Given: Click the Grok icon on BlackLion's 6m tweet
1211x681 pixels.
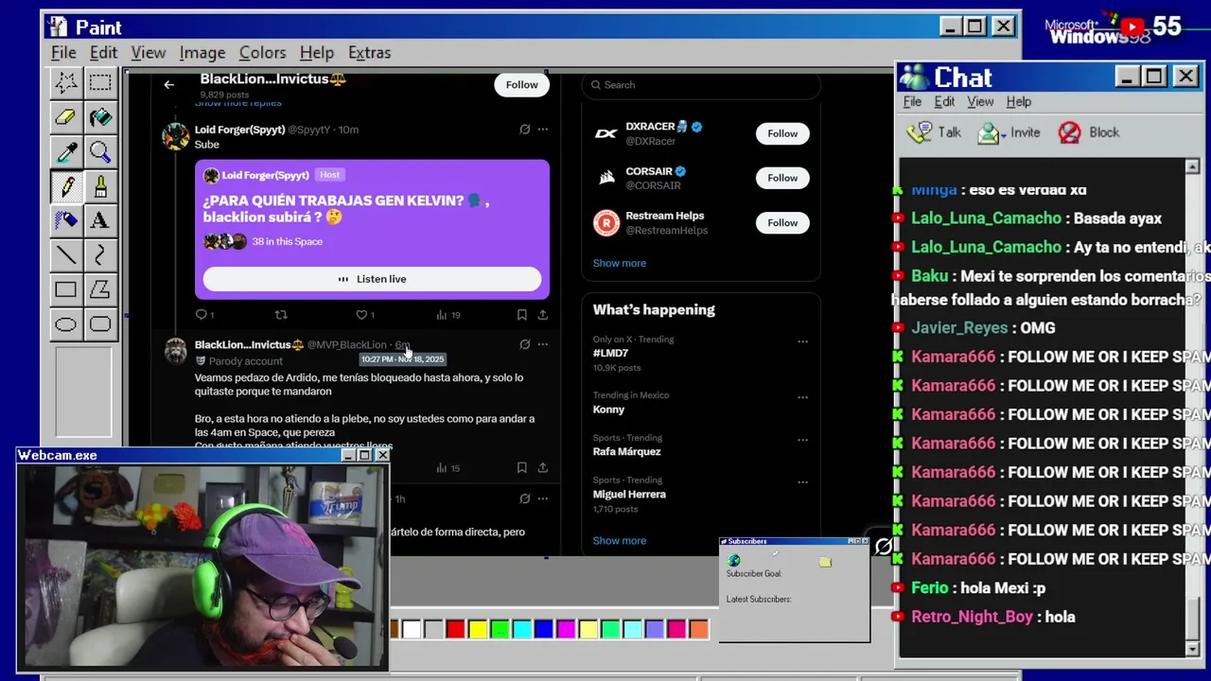Looking at the screenshot, I should [x=524, y=344].
